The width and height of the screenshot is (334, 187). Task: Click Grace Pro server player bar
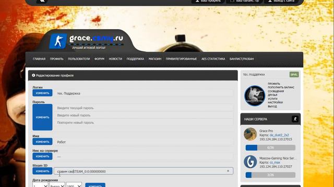click(x=270, y=148)
